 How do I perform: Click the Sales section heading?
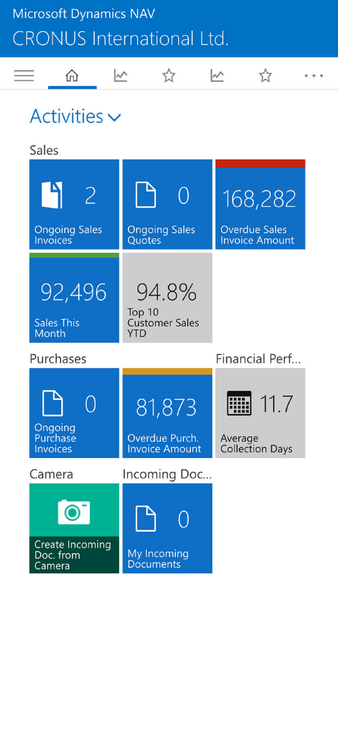point(44,150)
